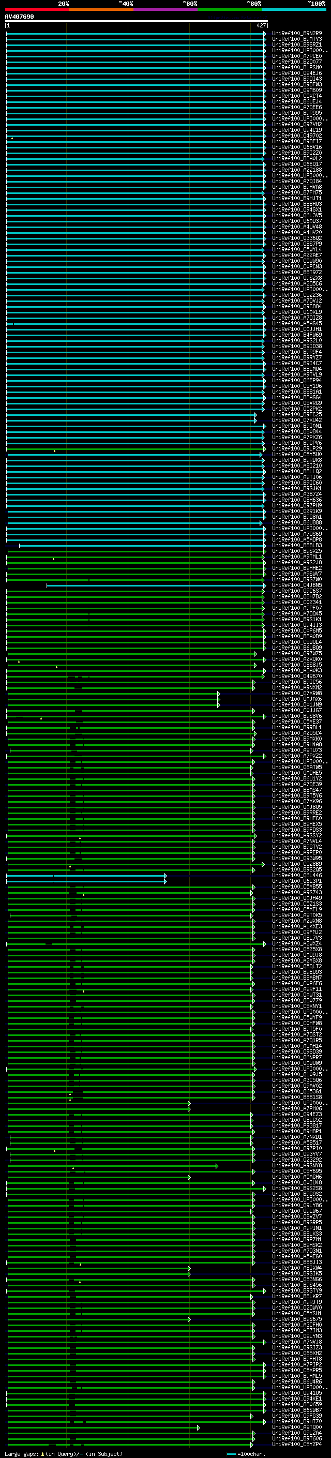Select hit label UniRef100_Q9ZVH2

click(297, 125)
